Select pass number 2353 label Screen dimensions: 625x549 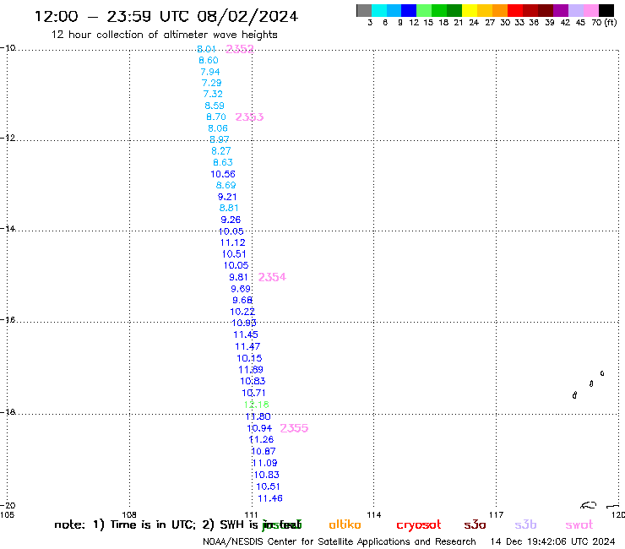pyautogui.click(x=249, y=117)
